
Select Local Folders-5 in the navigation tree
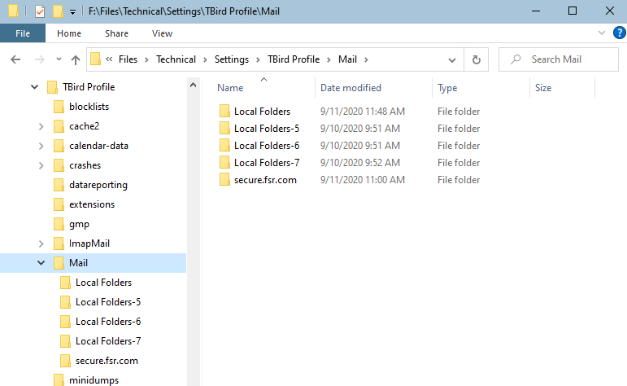pos(108,302)
